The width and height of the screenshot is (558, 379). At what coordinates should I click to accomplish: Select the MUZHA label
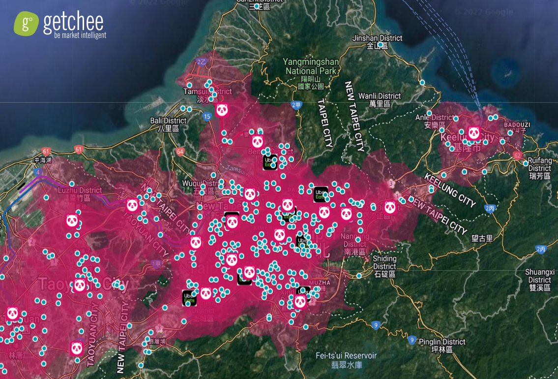click(320, 283)
